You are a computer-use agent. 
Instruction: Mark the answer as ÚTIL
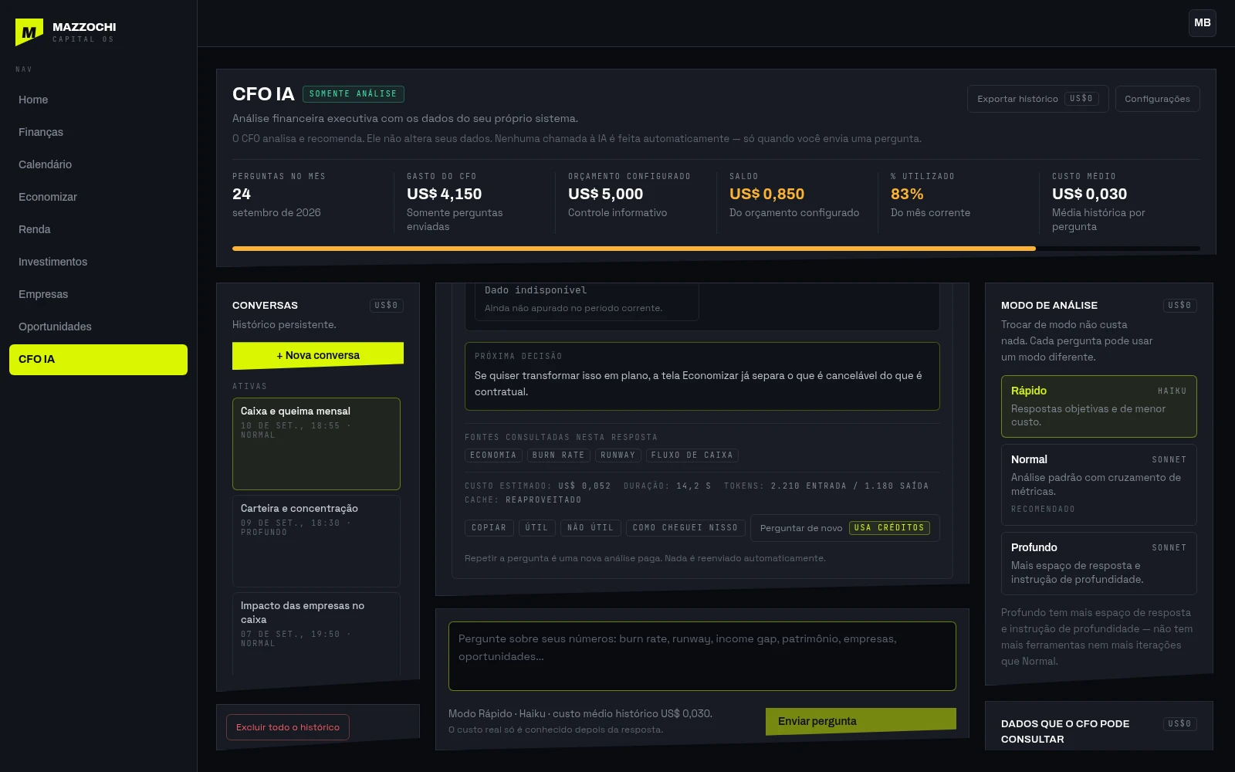536,528
